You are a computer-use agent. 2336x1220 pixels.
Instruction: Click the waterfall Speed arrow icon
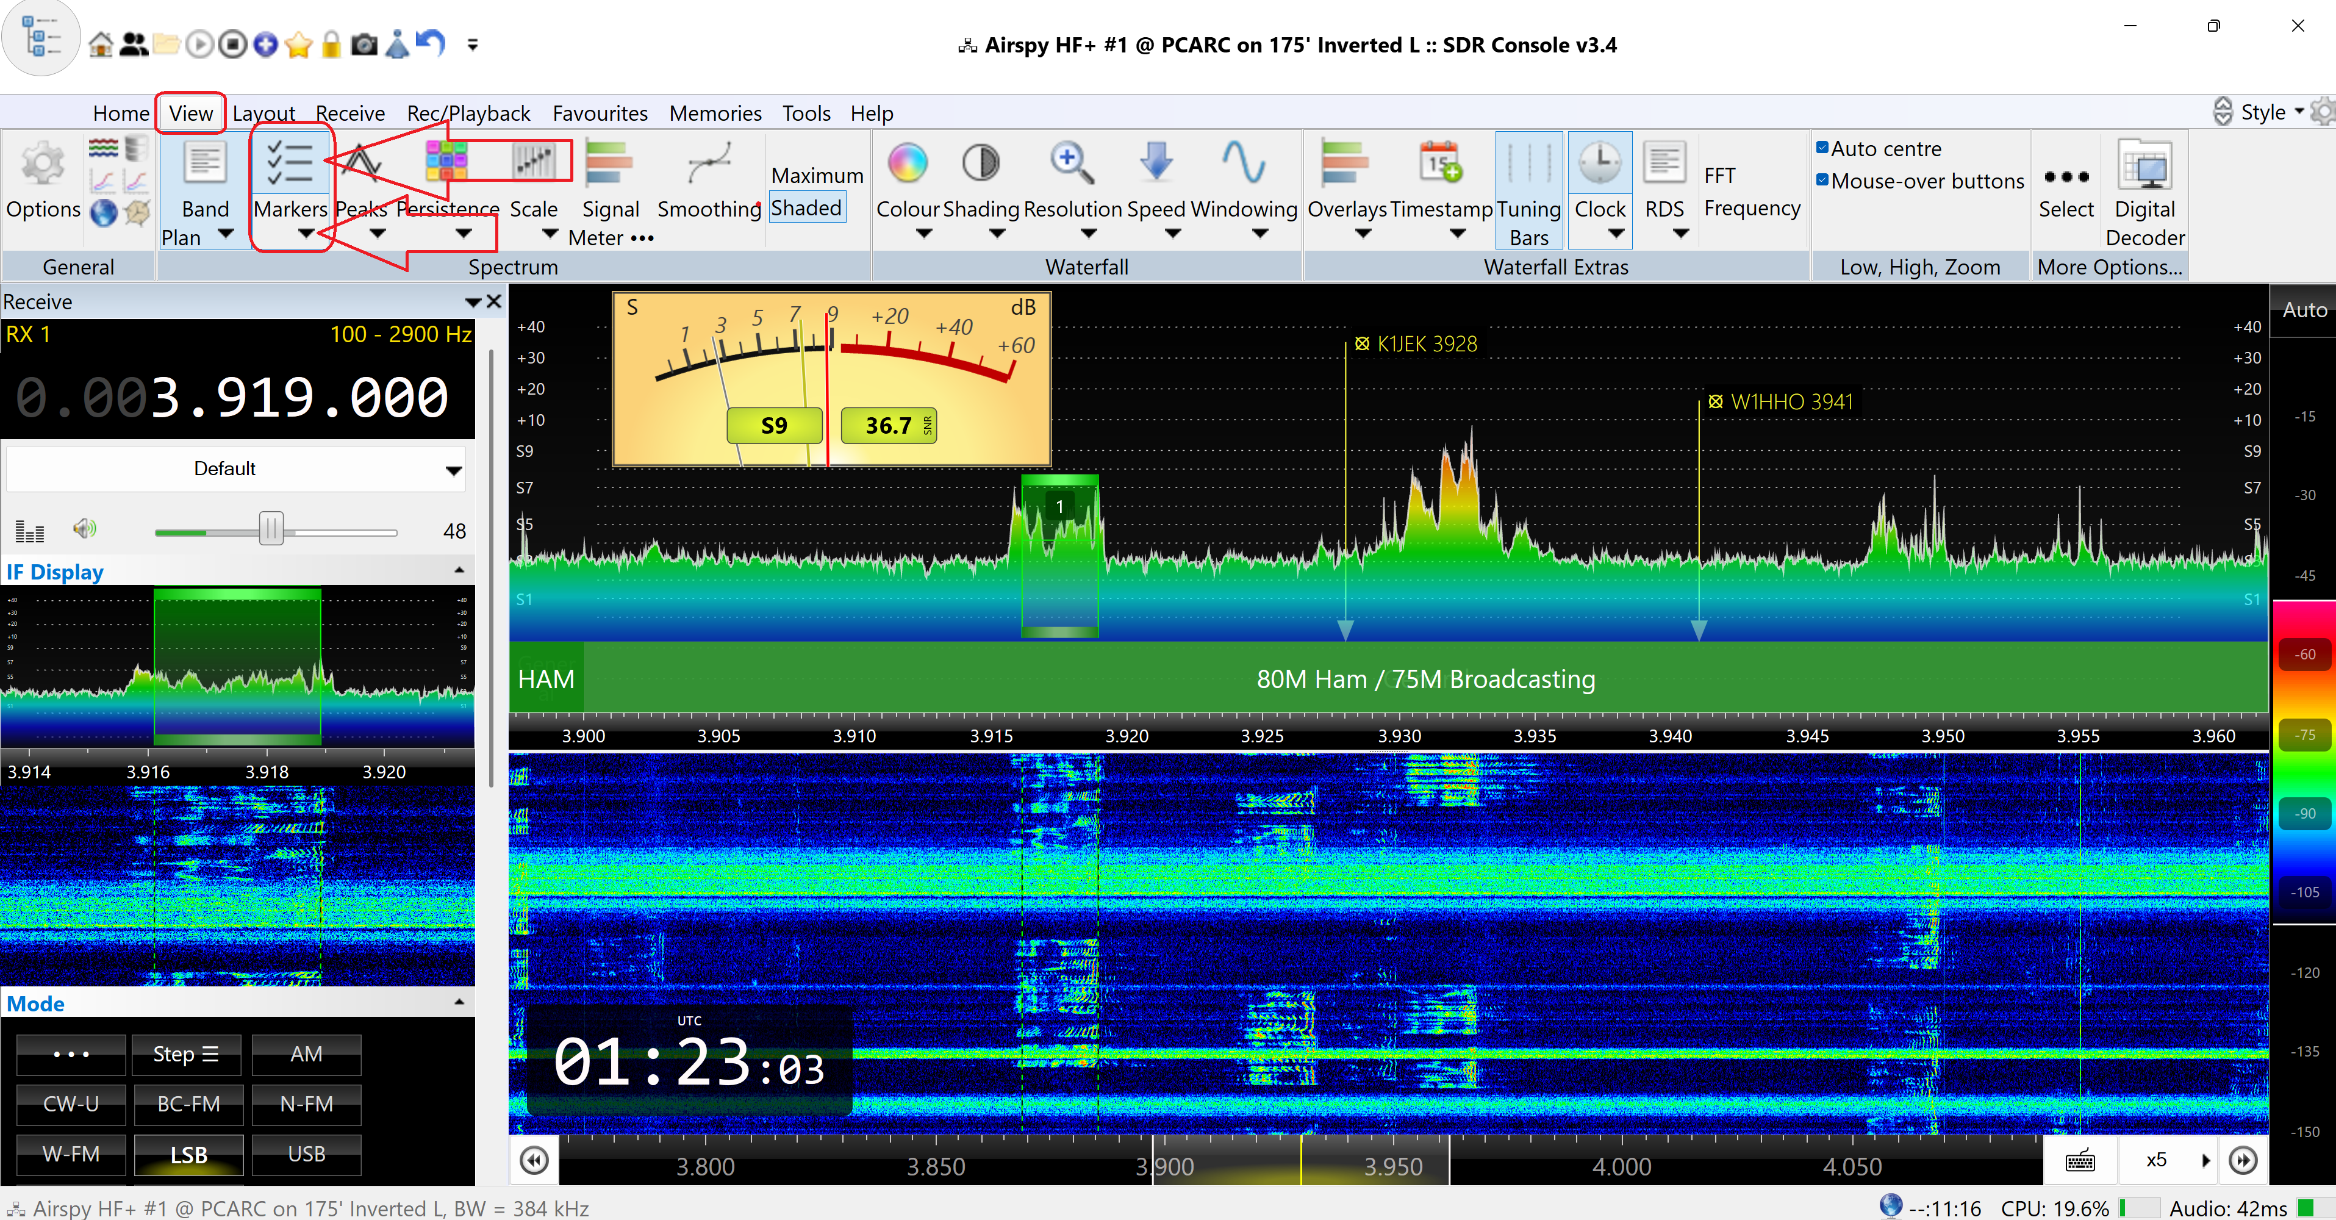point(1156,162)
